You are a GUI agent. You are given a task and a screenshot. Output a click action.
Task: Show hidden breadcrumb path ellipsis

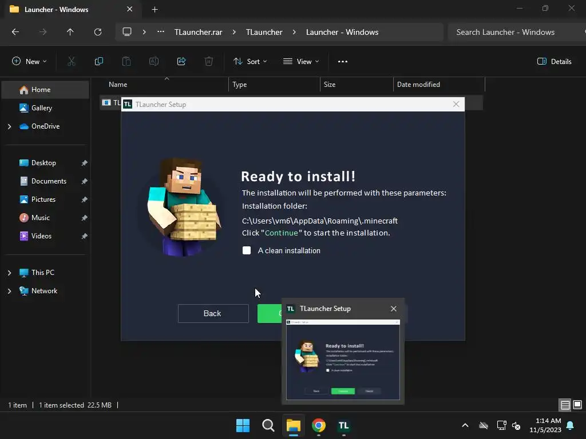161,32
